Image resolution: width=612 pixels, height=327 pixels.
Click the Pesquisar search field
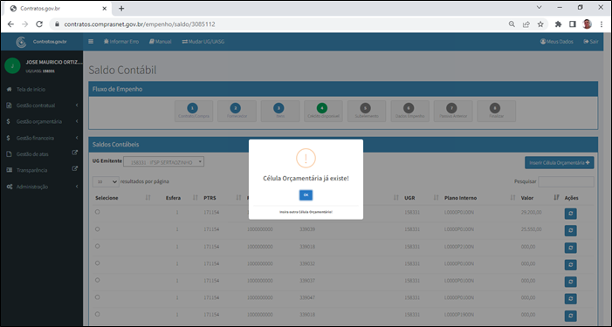[566, 181]
